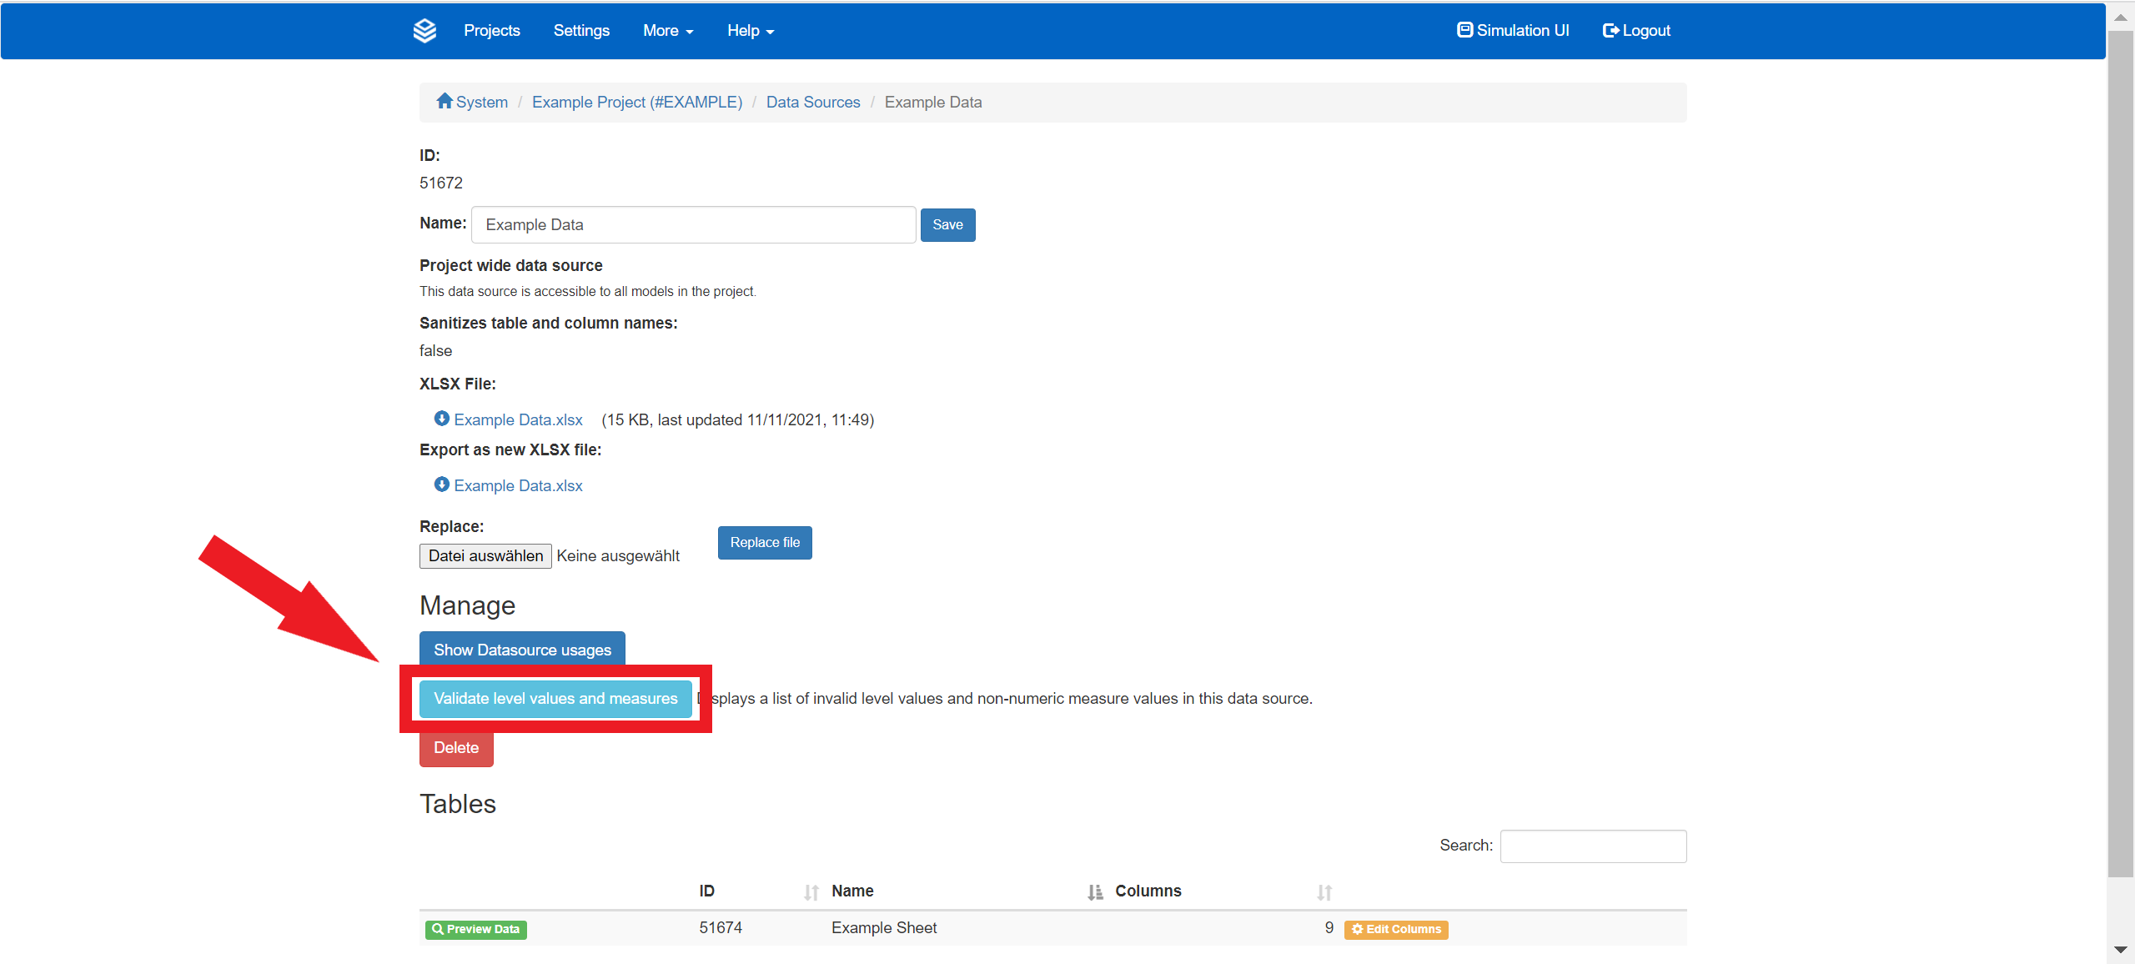The width and height of the screenshot is (2135, 964).
Task: Click the Edit Columns gear button
Action: click(x=1395, y=929)
